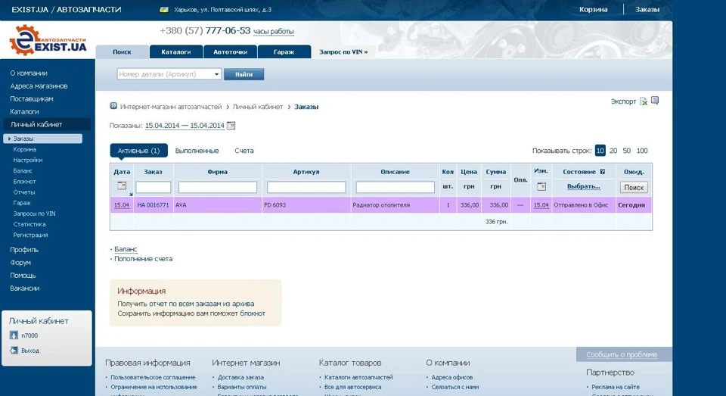Image resolution: width=726 pixels, height=396 pixels.
Task: Click the Поиск button in table filter
Action: click(634, 187)
